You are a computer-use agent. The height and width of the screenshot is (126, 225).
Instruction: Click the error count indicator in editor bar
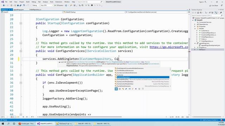tap(13, 117)
